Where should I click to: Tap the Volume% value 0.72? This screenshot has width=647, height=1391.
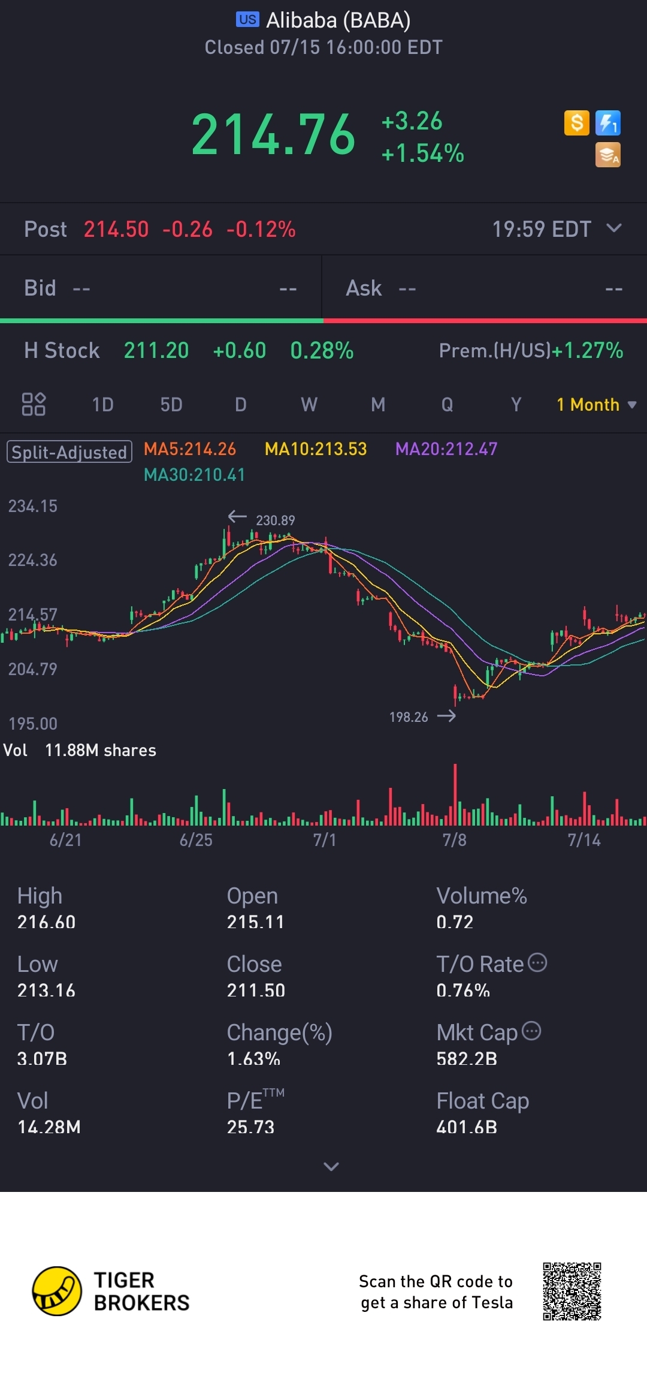[455, 922]
